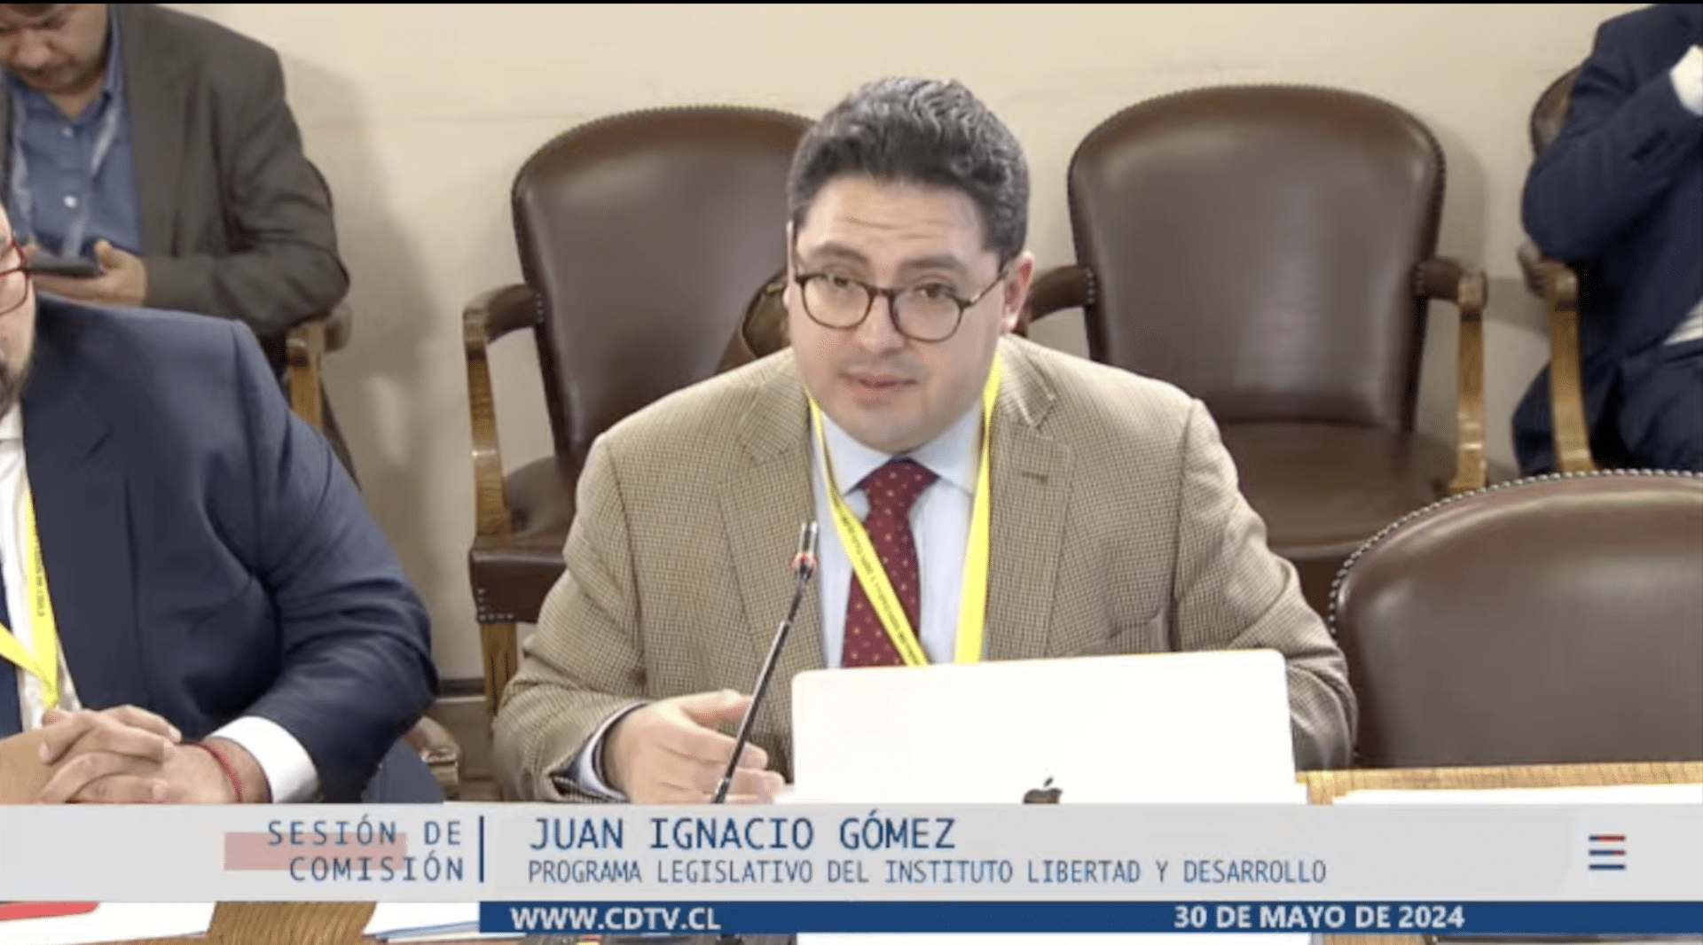Viewport: 1703px width, 945px height.
Task: Click the name Juan Ignacio Gómez caption
Action: pos(742,835)
